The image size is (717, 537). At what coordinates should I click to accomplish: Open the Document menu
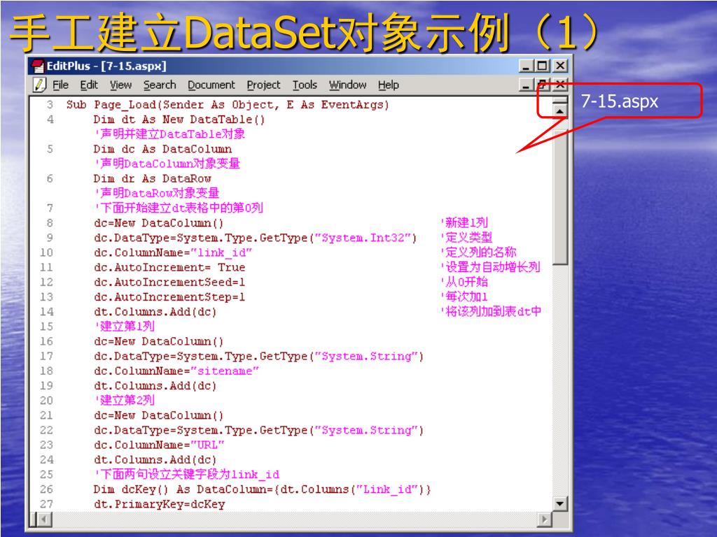[211, 85]
